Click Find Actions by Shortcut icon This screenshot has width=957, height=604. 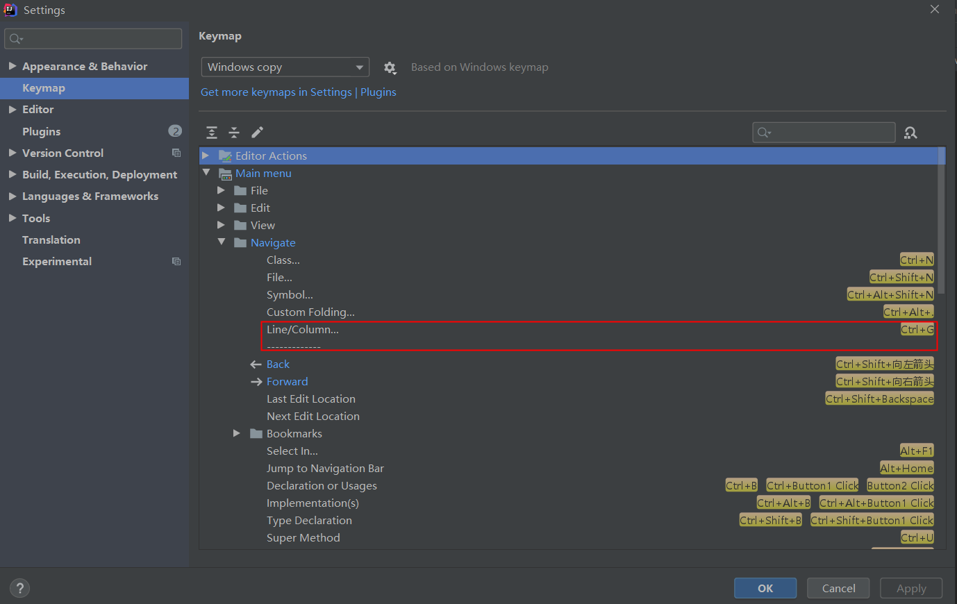tap(910, 133)
